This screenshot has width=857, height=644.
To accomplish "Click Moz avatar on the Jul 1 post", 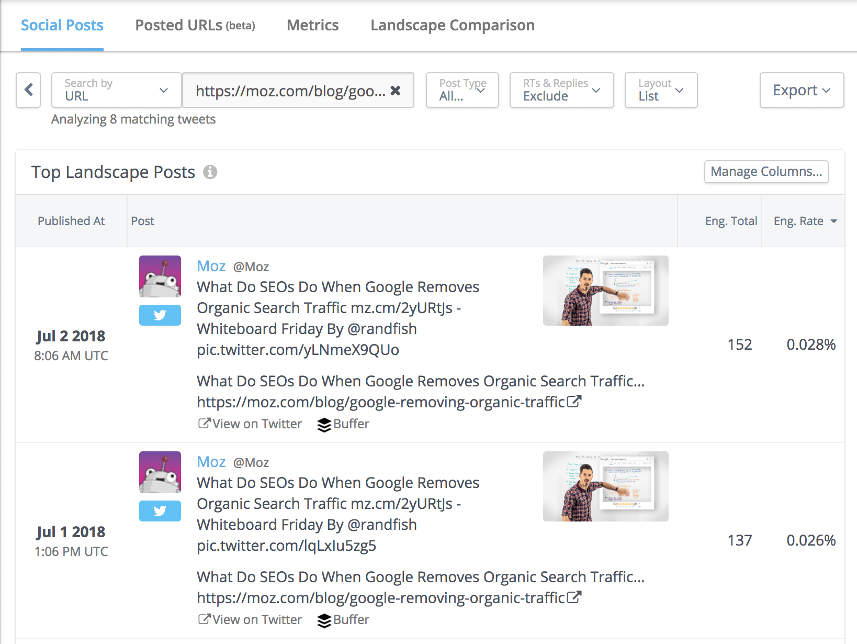I will point(160,472).
